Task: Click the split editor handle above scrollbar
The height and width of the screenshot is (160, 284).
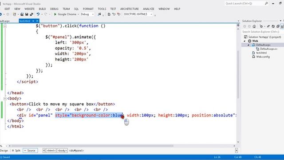Action: (238, 25)
